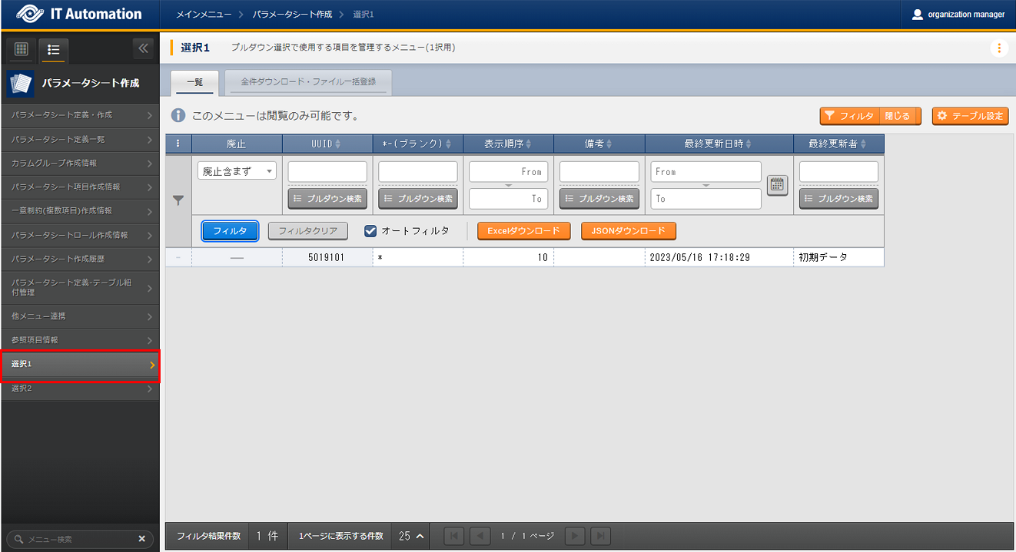1016x552 pixels.
Task: Go to the first page icon
Action: point(454,536)
